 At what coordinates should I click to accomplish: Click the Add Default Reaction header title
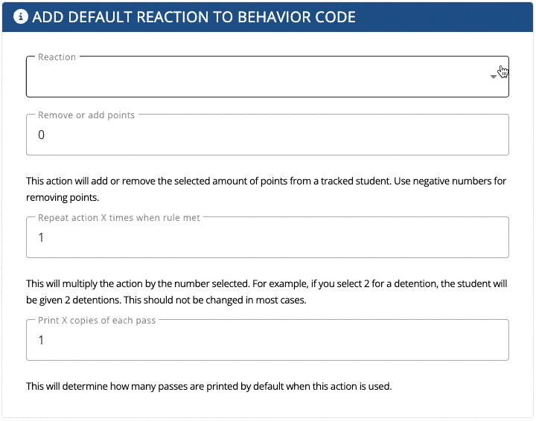pos(194,17)
